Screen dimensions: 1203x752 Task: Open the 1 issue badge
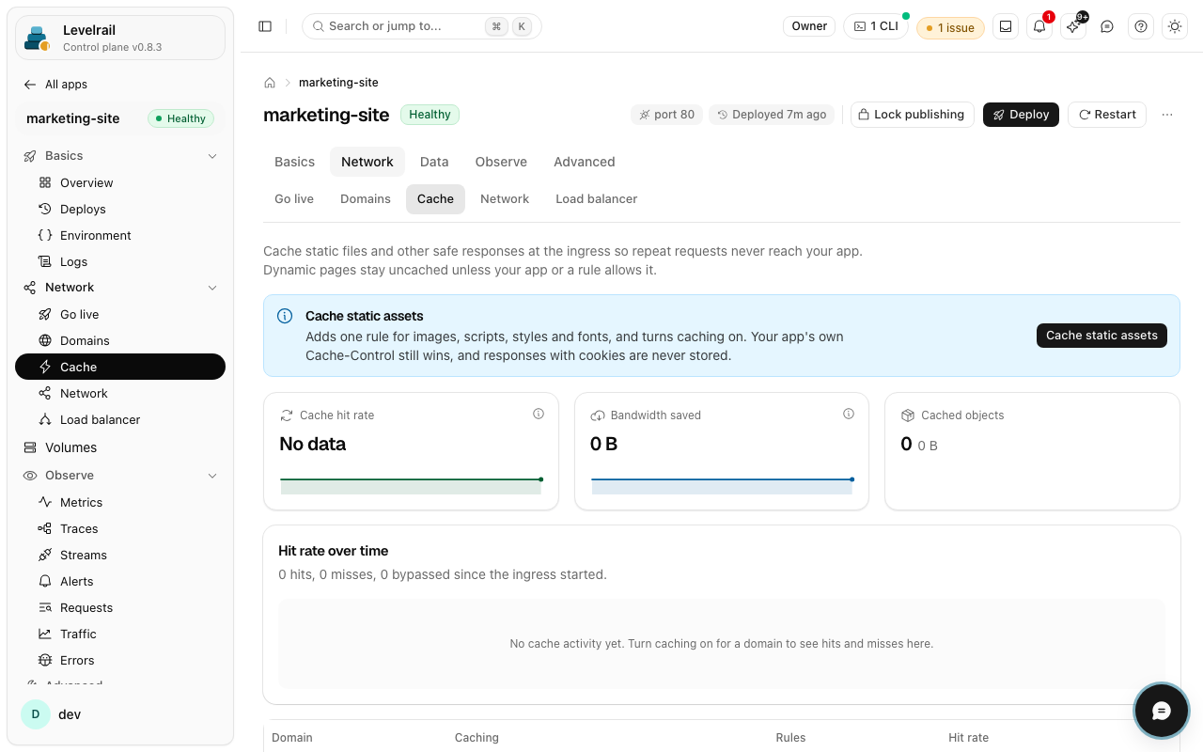coord(950,27)
